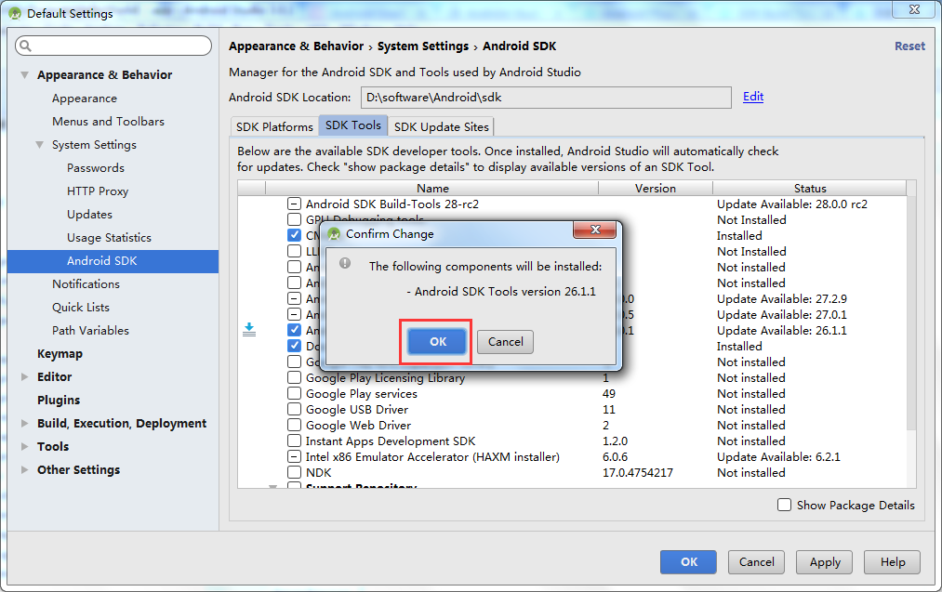Click the info icon in Confirm Change dialog
The width and height of the screenshot is (942, 592).
click(x=345, y=263)
